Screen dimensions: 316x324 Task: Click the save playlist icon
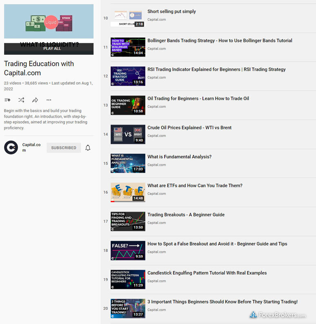click(7, 100)
